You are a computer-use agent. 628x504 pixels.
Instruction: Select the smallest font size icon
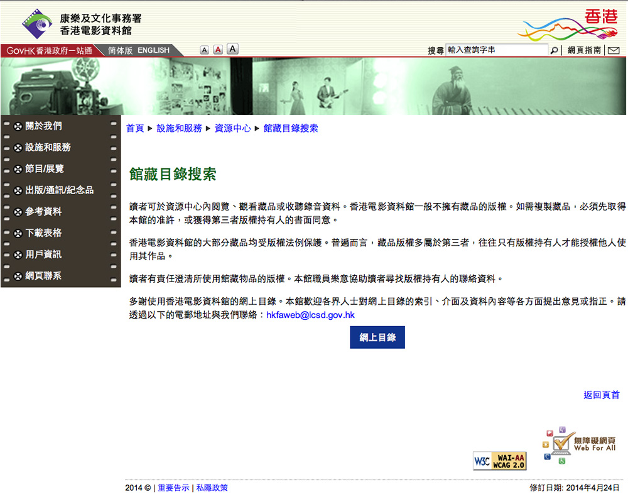pos(205,50)
